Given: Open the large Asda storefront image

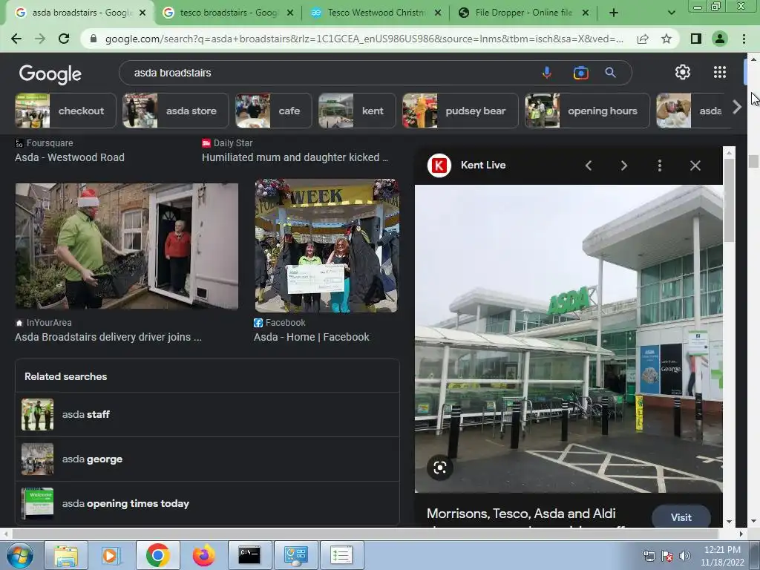Looking at the screenshot, I should (569, 338).
